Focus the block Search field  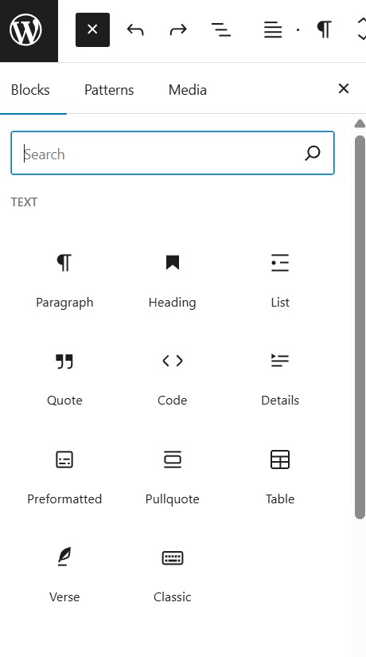pyautogui.click(x=173, y=154)
